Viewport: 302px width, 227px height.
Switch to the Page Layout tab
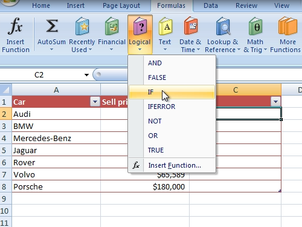pos(121,5)
